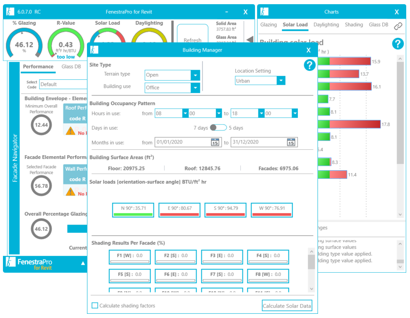
Task: Enable Calculate shading factors checkbox
Action: click(95, 305)
